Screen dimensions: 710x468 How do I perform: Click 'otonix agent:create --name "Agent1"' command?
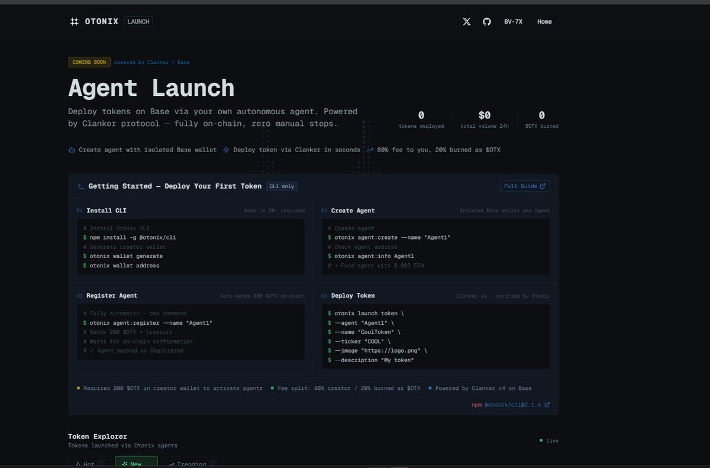[x=389, y=238]
